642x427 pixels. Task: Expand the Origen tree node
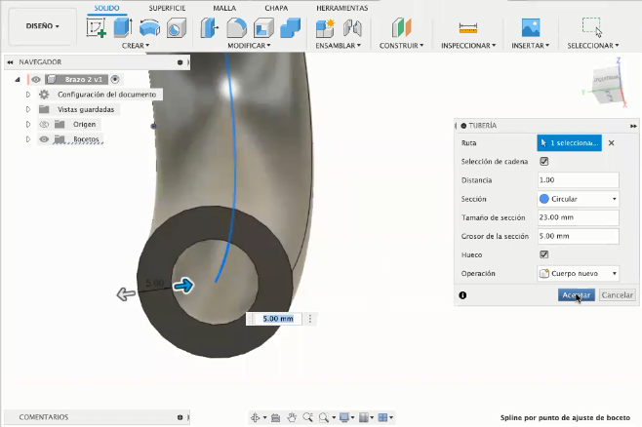[x=28, y=125]
